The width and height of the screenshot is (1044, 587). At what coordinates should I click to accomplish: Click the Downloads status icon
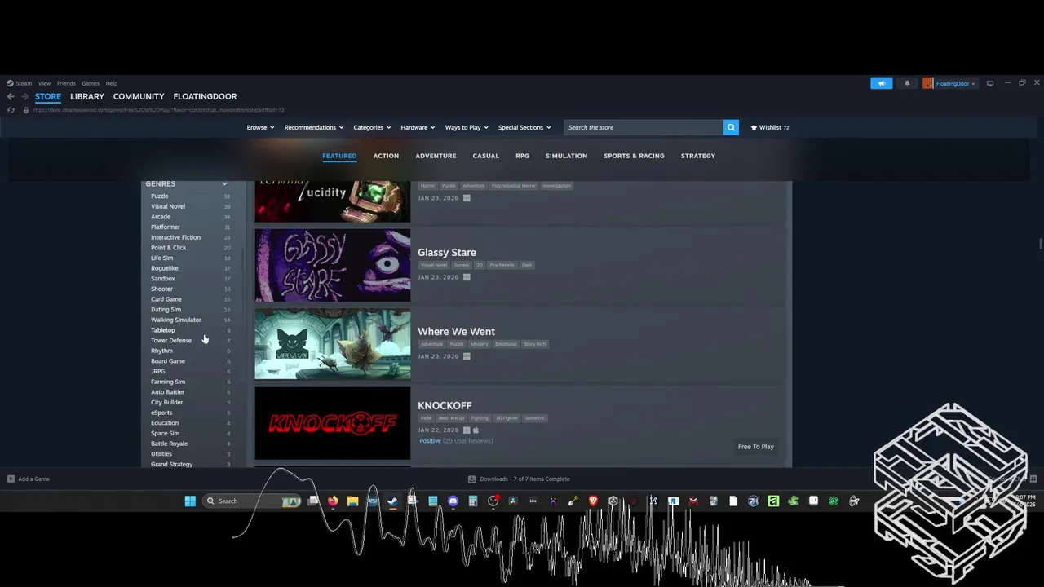pyautogui.click(x=471, y=479)
